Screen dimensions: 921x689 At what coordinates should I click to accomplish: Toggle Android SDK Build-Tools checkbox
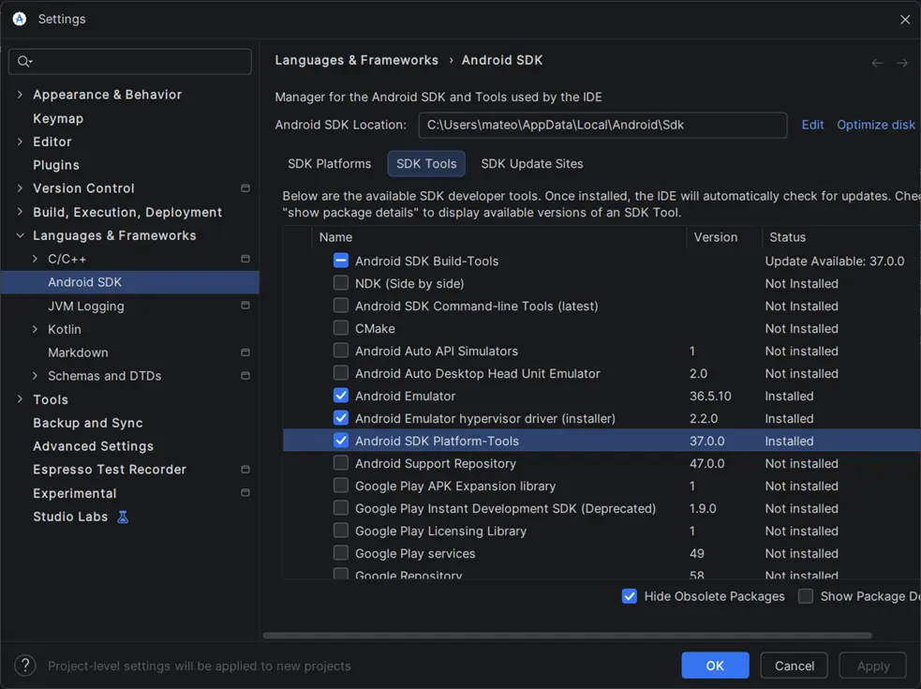341,261
